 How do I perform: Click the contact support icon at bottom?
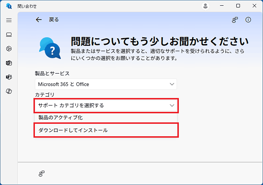[42, 174]
